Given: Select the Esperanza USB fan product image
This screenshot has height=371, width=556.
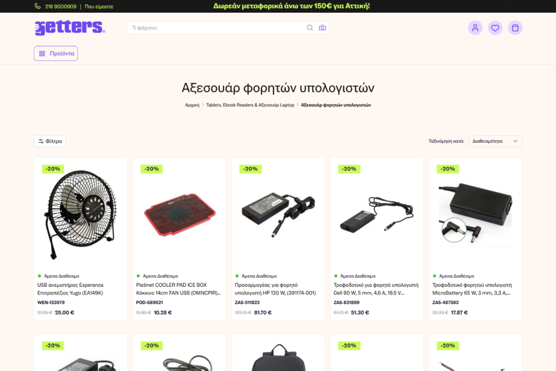Looking at the screenshot, I should pyautogui.click(x=81, y=214).
